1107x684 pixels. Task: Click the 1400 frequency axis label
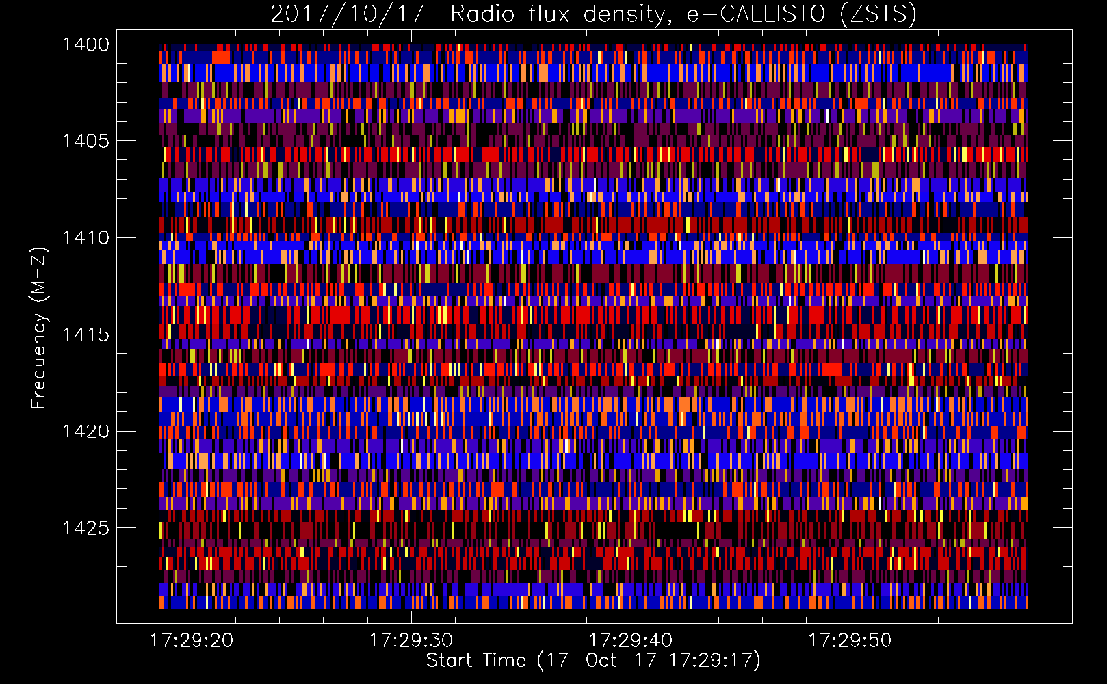point(86,44)
